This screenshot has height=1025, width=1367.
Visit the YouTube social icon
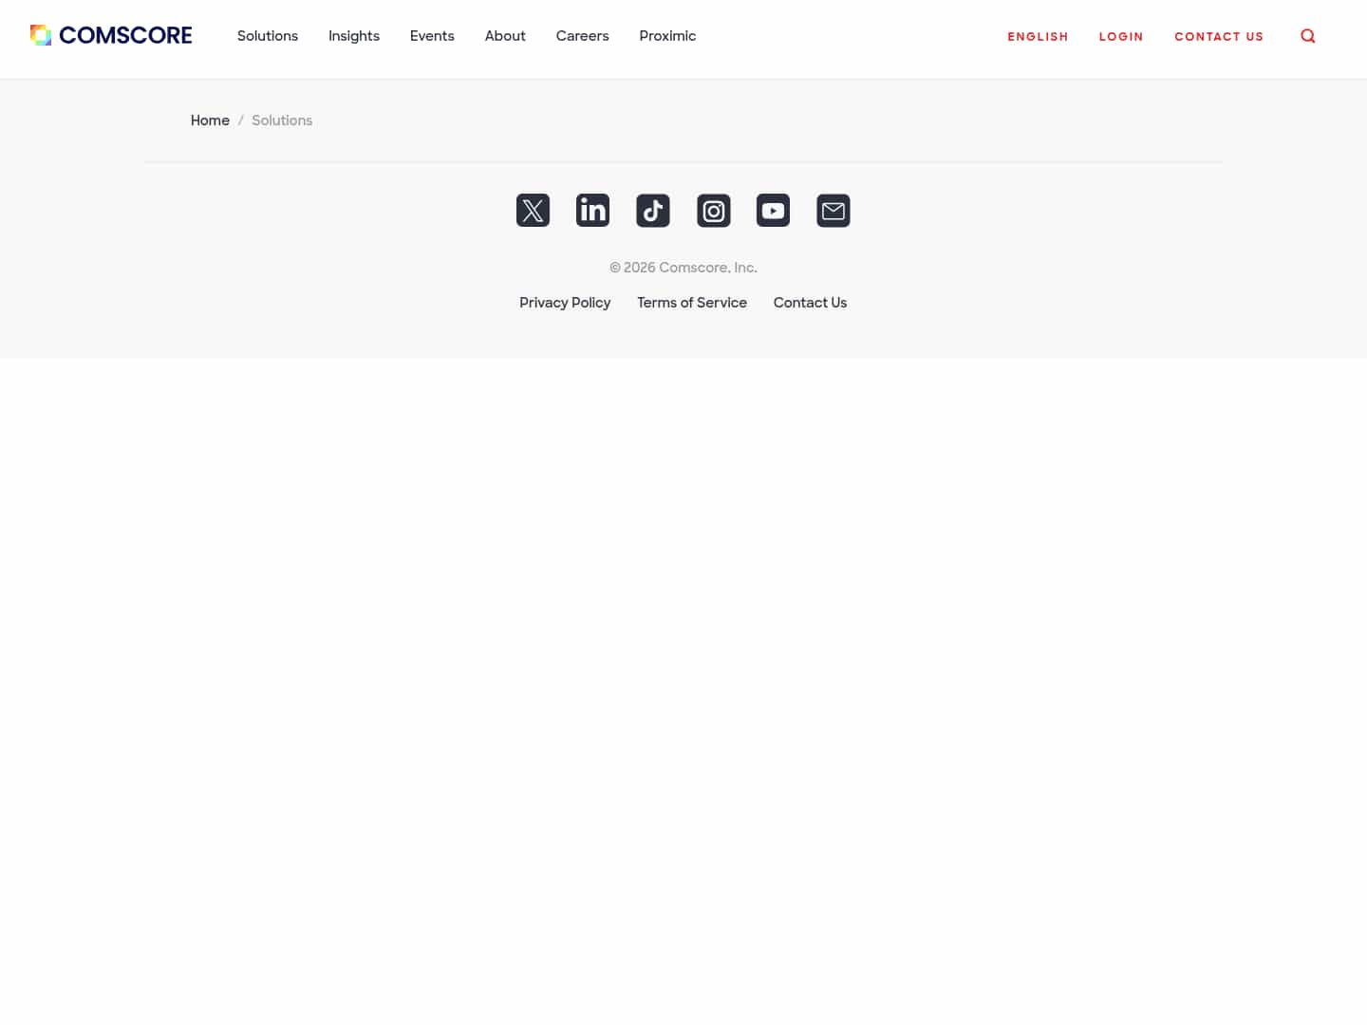[774, 211]
